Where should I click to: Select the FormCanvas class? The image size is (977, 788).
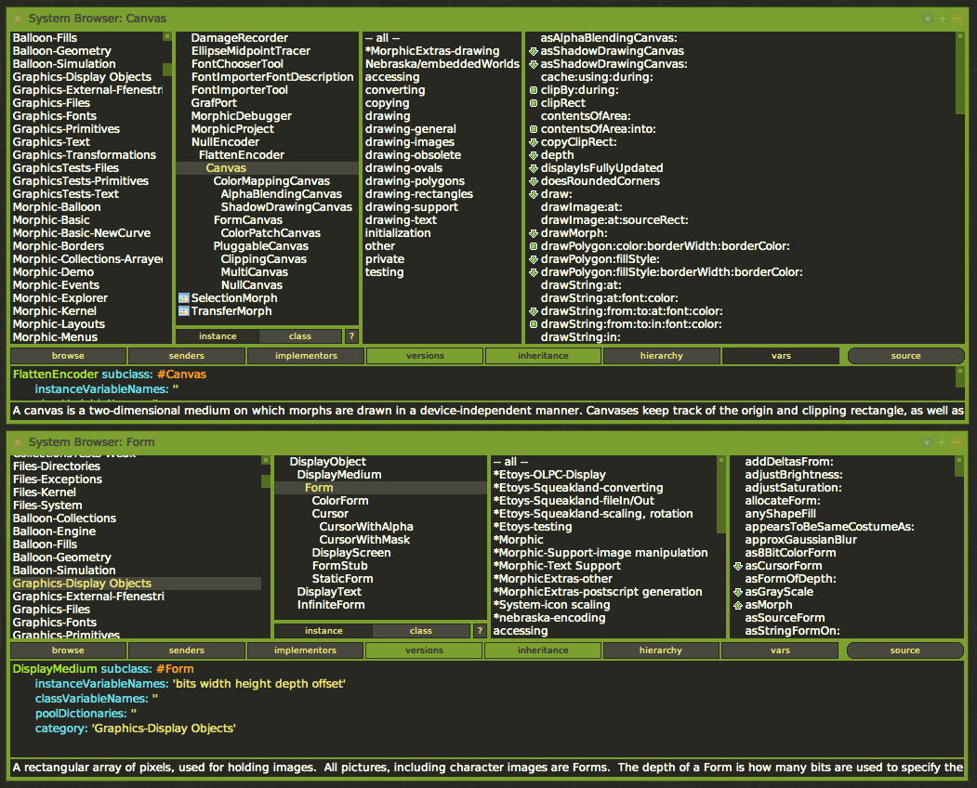(x=247, y=220)
